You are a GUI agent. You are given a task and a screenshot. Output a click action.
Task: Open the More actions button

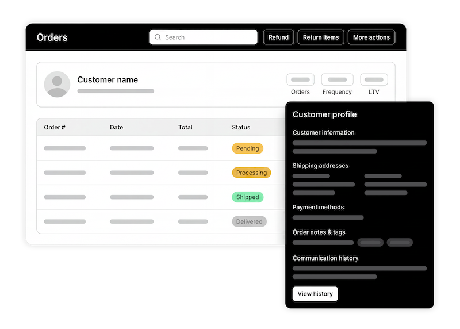(x=371, y=37)
